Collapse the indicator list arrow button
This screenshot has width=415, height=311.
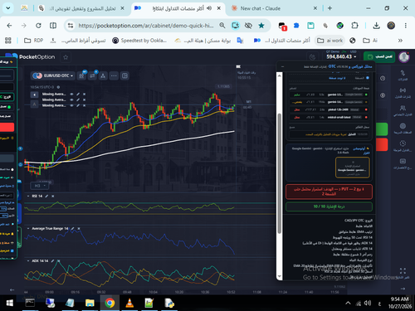(34, 95)
